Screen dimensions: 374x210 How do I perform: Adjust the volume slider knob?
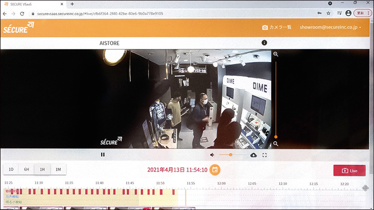230,155
